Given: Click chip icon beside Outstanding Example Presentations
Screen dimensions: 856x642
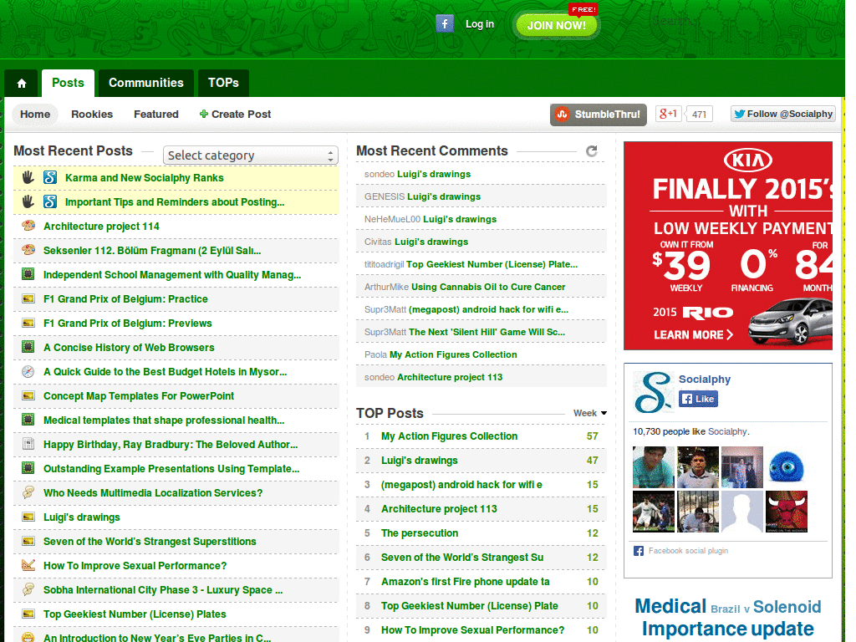Looking at the screenshot, I should point(28,468).
